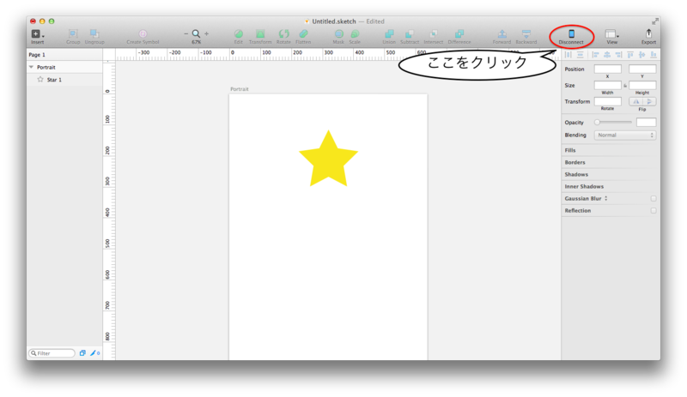Distribute layers horizontally in inspector

(x=568, y=55)
